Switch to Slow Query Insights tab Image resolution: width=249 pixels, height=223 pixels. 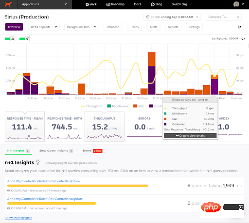[56, 151]
